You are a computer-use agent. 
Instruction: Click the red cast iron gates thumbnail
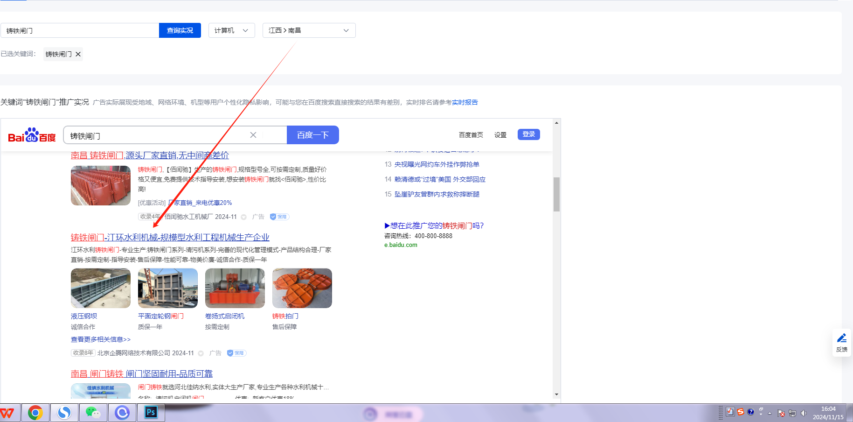tap(101, 185)
